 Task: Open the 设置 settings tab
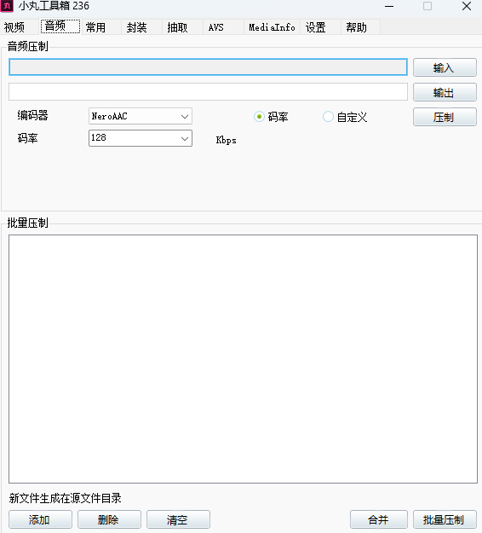point(316,27)
